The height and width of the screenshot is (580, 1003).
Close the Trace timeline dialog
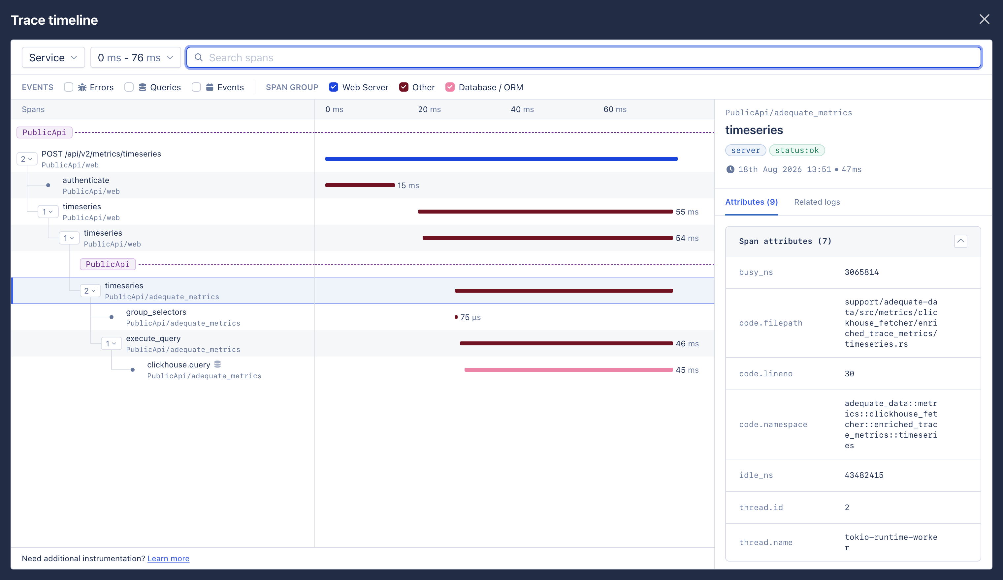point(984,19)
